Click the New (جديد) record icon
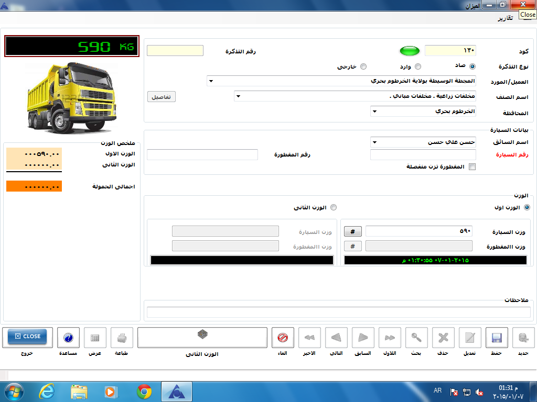 tap(523, 338)
